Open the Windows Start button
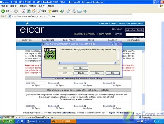This screenshot has height=124, width=164. point(7,121)
